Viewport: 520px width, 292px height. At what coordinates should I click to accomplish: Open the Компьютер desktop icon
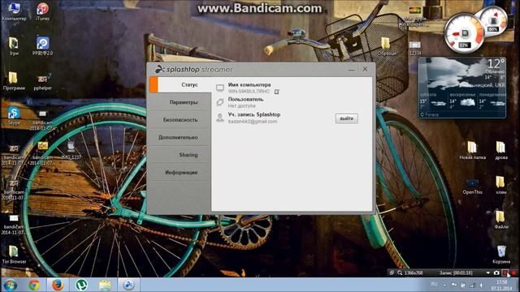click(x=14, y=11)
